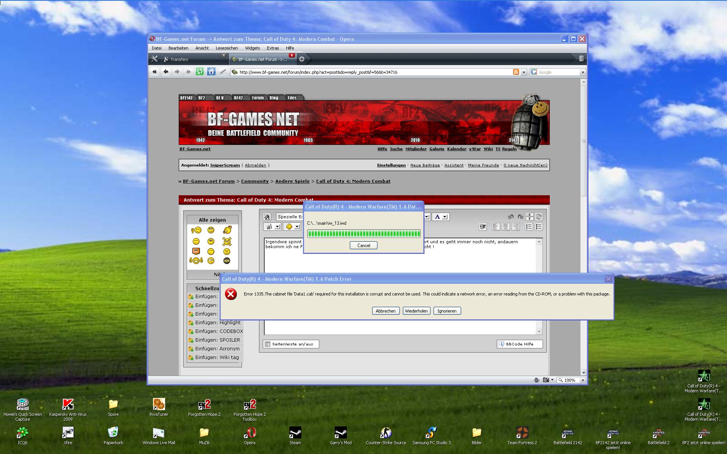
Task: Switch editor mode icon
Action: click(539, 217)
